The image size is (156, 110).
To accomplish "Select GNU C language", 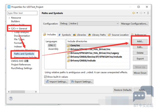I will (x=52, y=45).
